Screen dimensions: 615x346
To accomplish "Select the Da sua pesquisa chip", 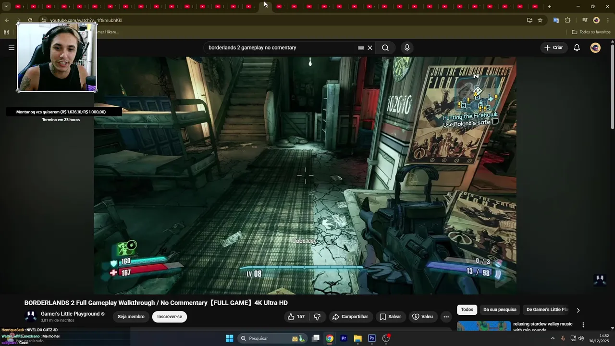I will tap(500, 309).
